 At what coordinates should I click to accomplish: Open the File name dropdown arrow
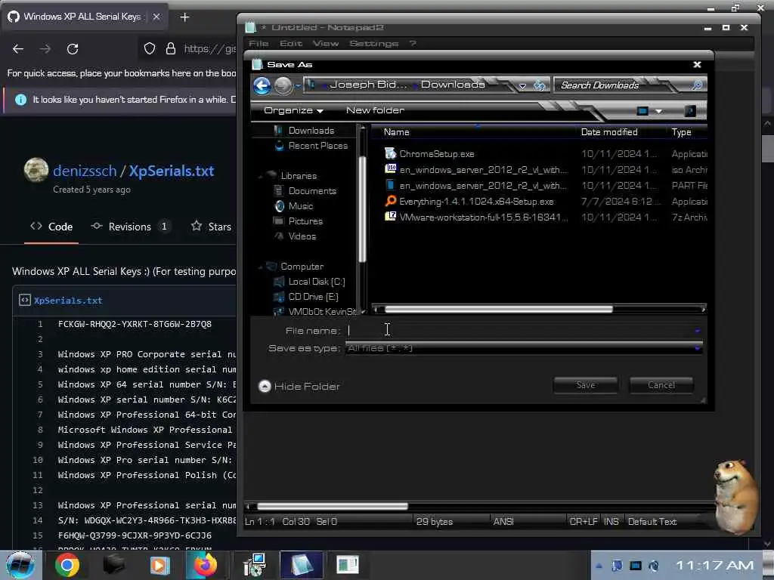(697, 331)
